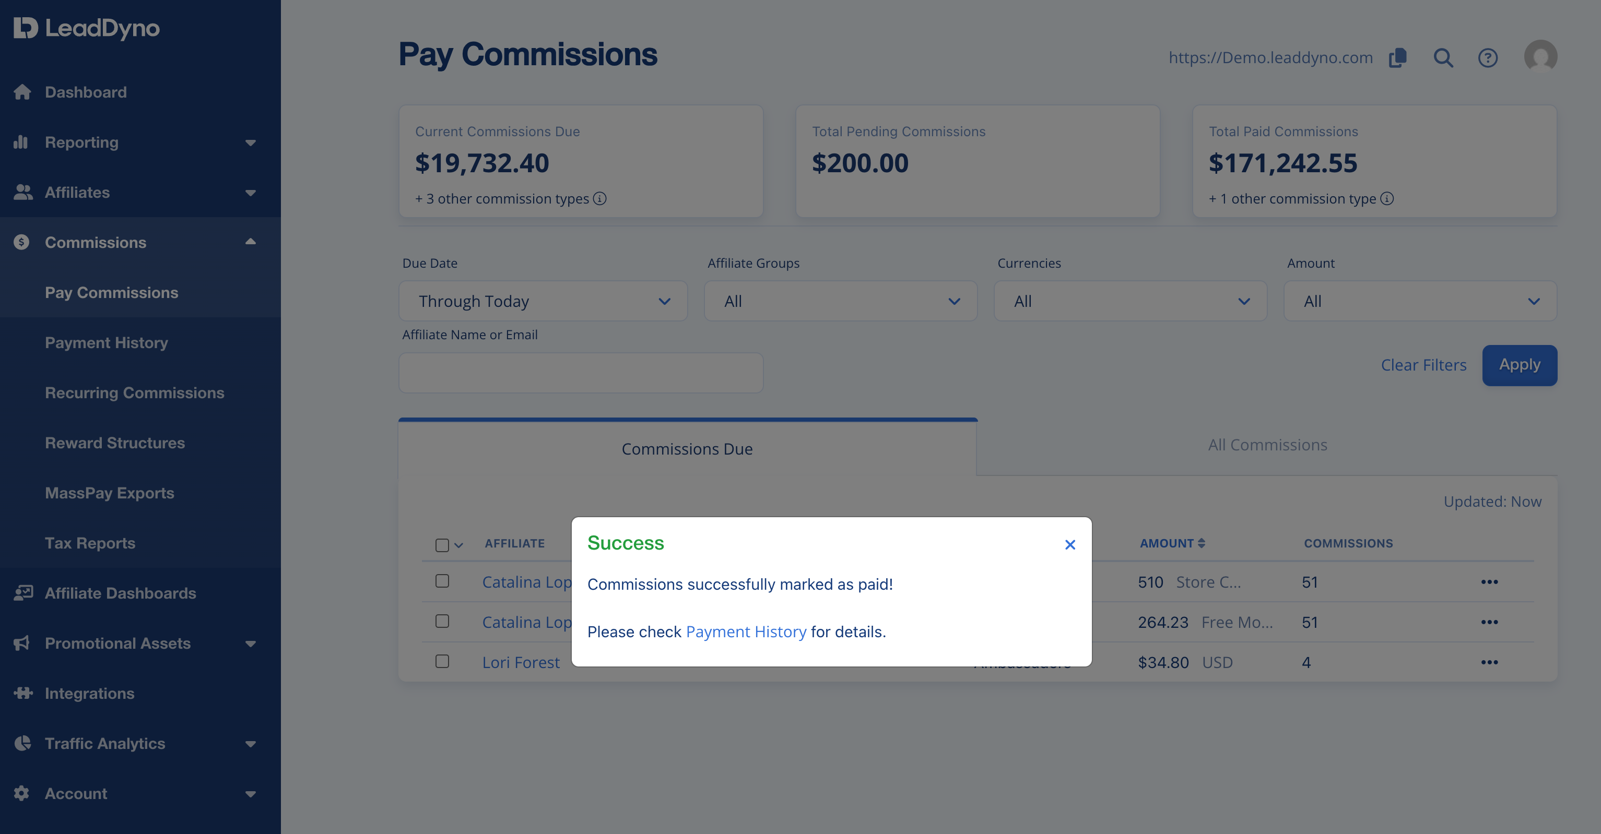The image size is (1601, 834).
Task: Open actions menu for the 264.23 row
Action: point(1490,622)
